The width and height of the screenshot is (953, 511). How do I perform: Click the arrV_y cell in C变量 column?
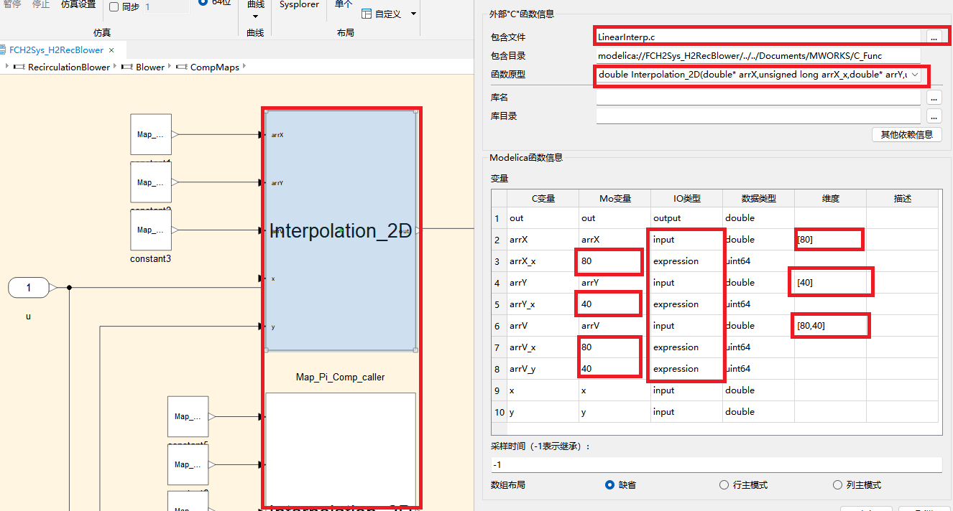543,369
